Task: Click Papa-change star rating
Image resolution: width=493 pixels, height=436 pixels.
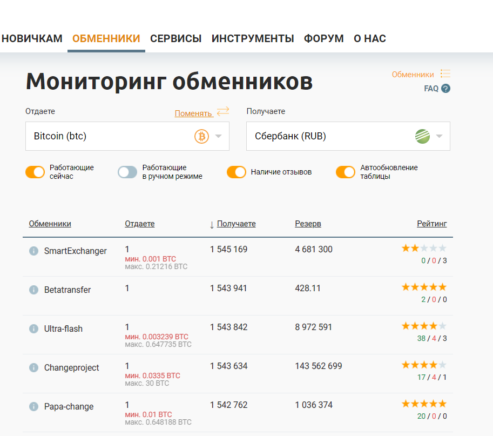Action: [424, 404]
